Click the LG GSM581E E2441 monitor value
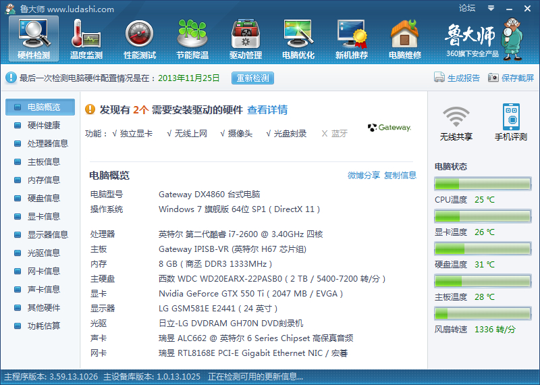This screenshot has height=385, width=540. tap(218, 309)
